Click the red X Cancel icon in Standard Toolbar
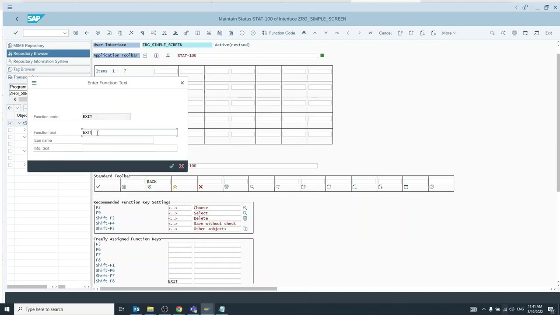 (201, 187)
